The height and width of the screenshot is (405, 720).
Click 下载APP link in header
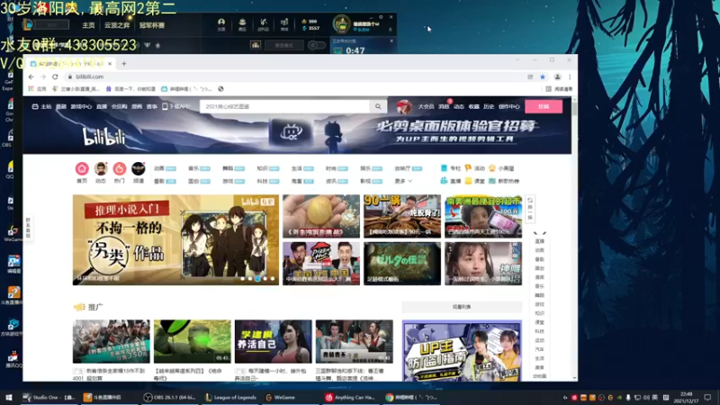tap(175, 106)
